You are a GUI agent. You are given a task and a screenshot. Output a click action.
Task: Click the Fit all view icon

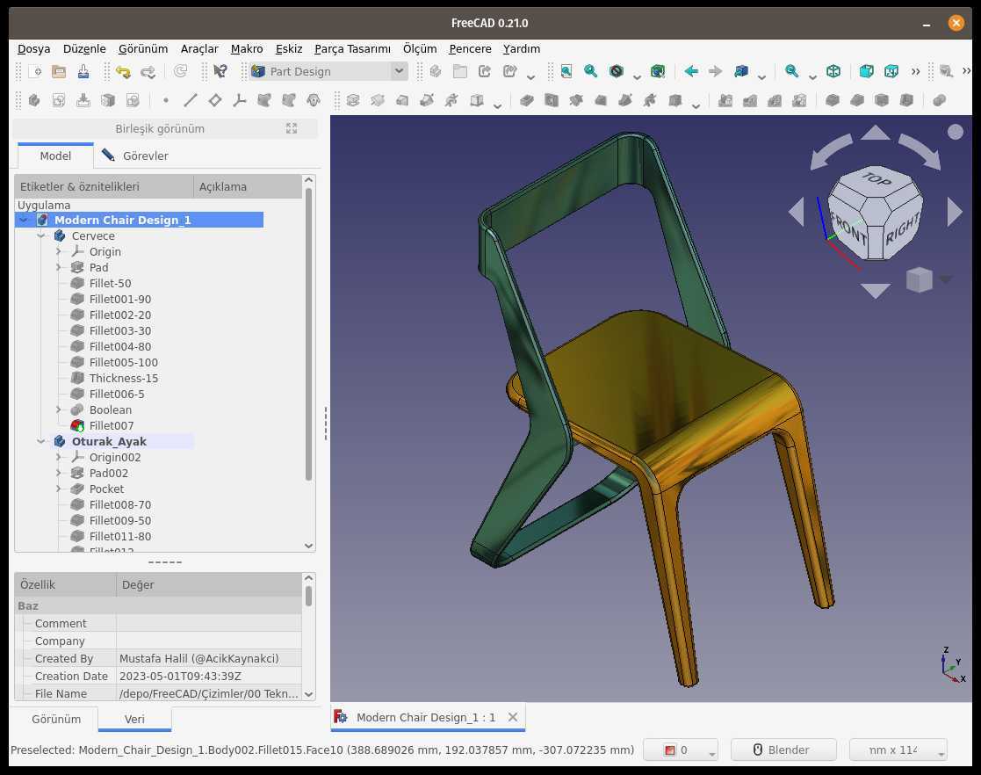coord(566,71)
